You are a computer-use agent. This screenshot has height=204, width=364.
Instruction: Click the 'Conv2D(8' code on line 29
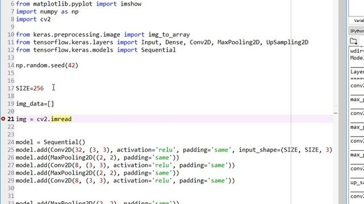point(64,180)
